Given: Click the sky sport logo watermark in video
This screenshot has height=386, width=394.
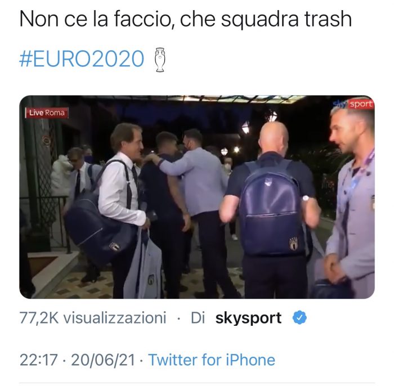Looking at the screenshot, I should 353,104.
